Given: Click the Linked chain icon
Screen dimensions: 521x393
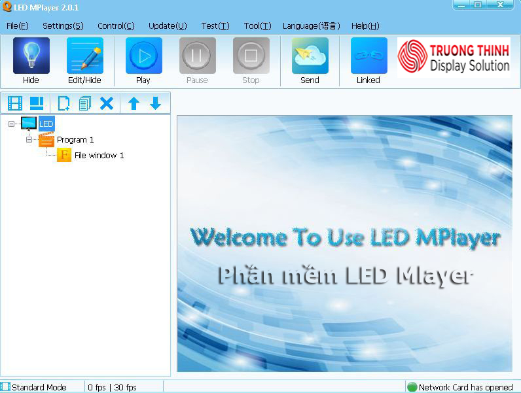Looking at the screenshot, I should [x=368, y=56].
